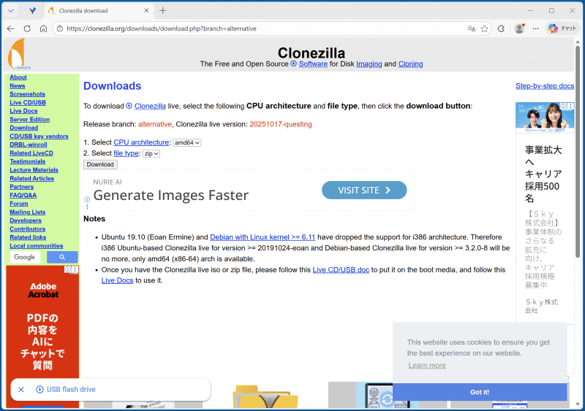Open the Contributors sidebar link
585x411 pixels.
[28, 228]
